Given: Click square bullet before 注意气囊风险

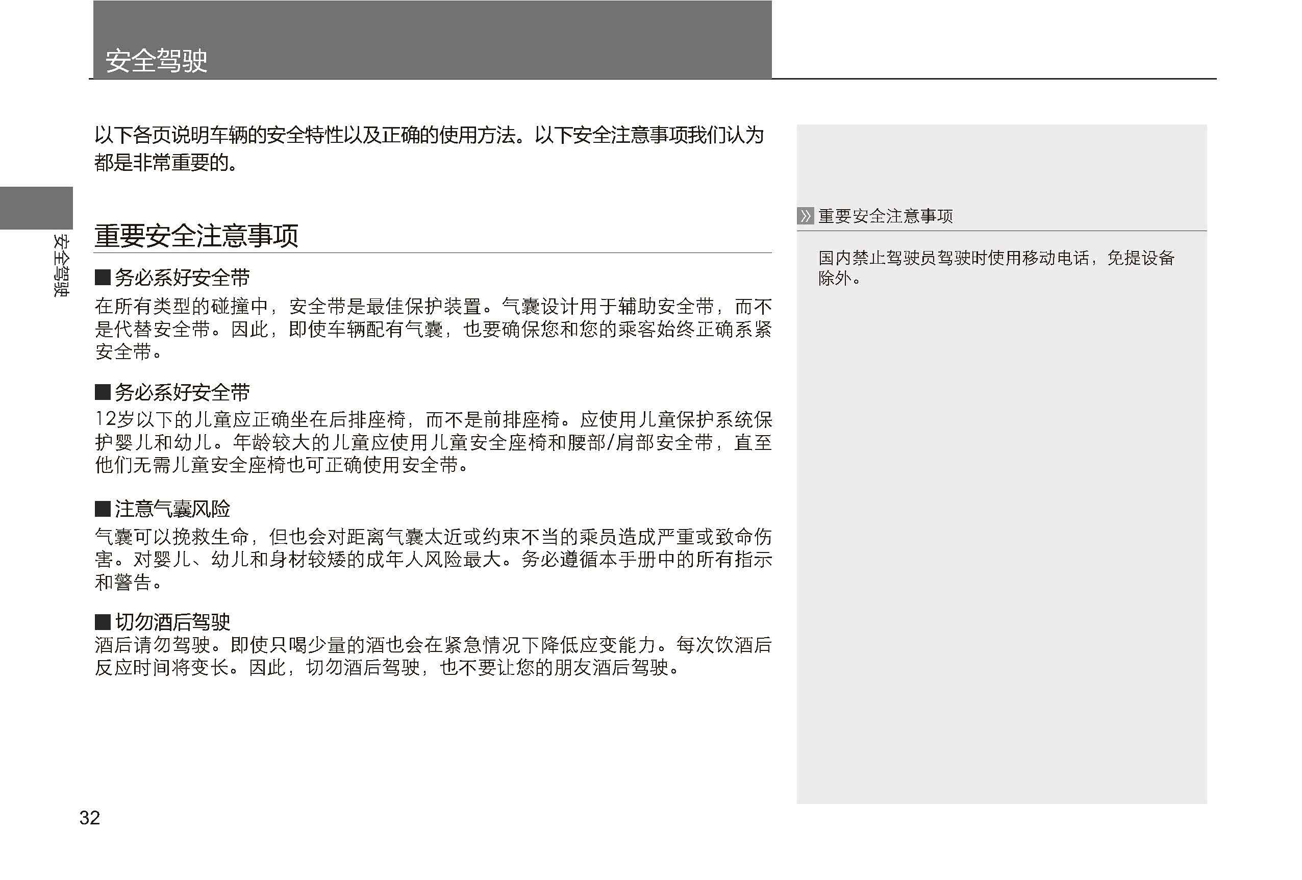Looking at the screenshot, I should 102,509.
